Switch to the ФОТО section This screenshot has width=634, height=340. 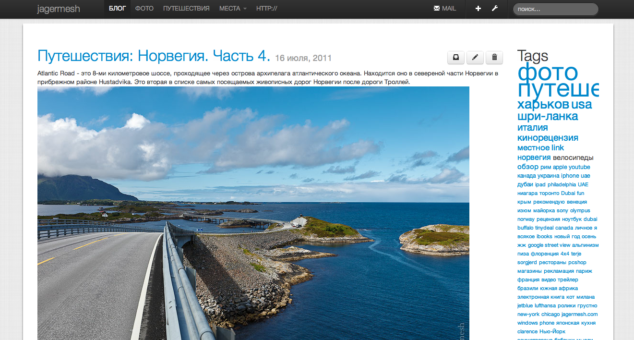tap(144, 9)
